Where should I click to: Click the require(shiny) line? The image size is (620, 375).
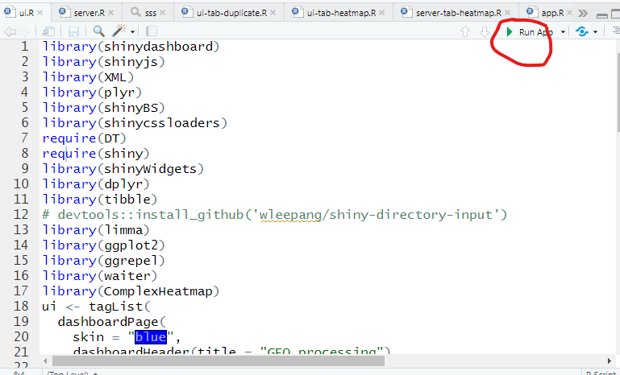tap(96, 154)
